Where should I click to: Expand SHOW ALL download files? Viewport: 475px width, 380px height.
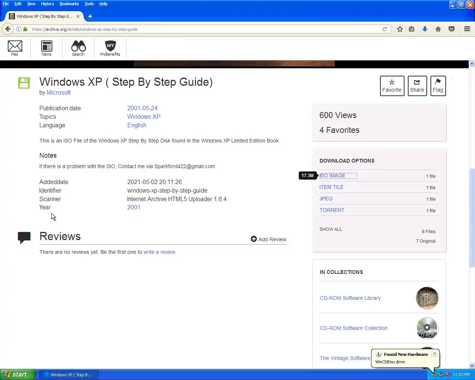click(331, 229)
